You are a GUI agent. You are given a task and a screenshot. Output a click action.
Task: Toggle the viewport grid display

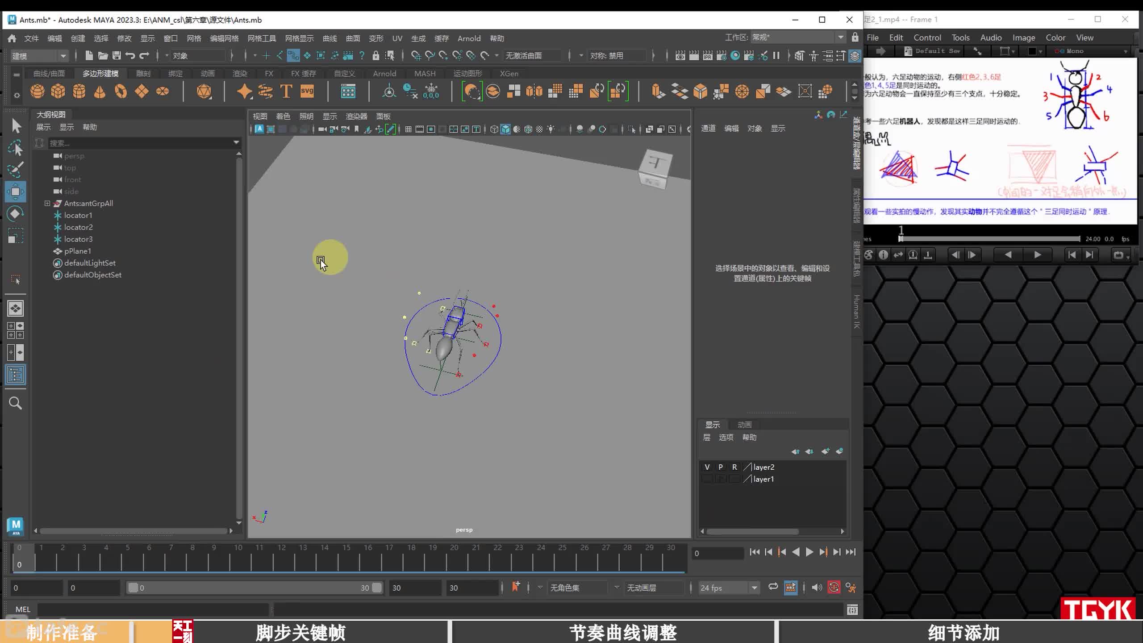(408, 129)
